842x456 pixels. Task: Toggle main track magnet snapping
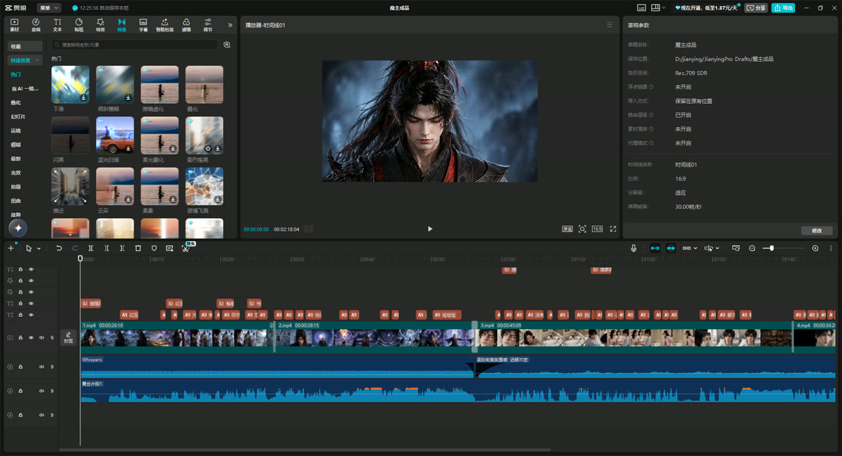[655, 248]
